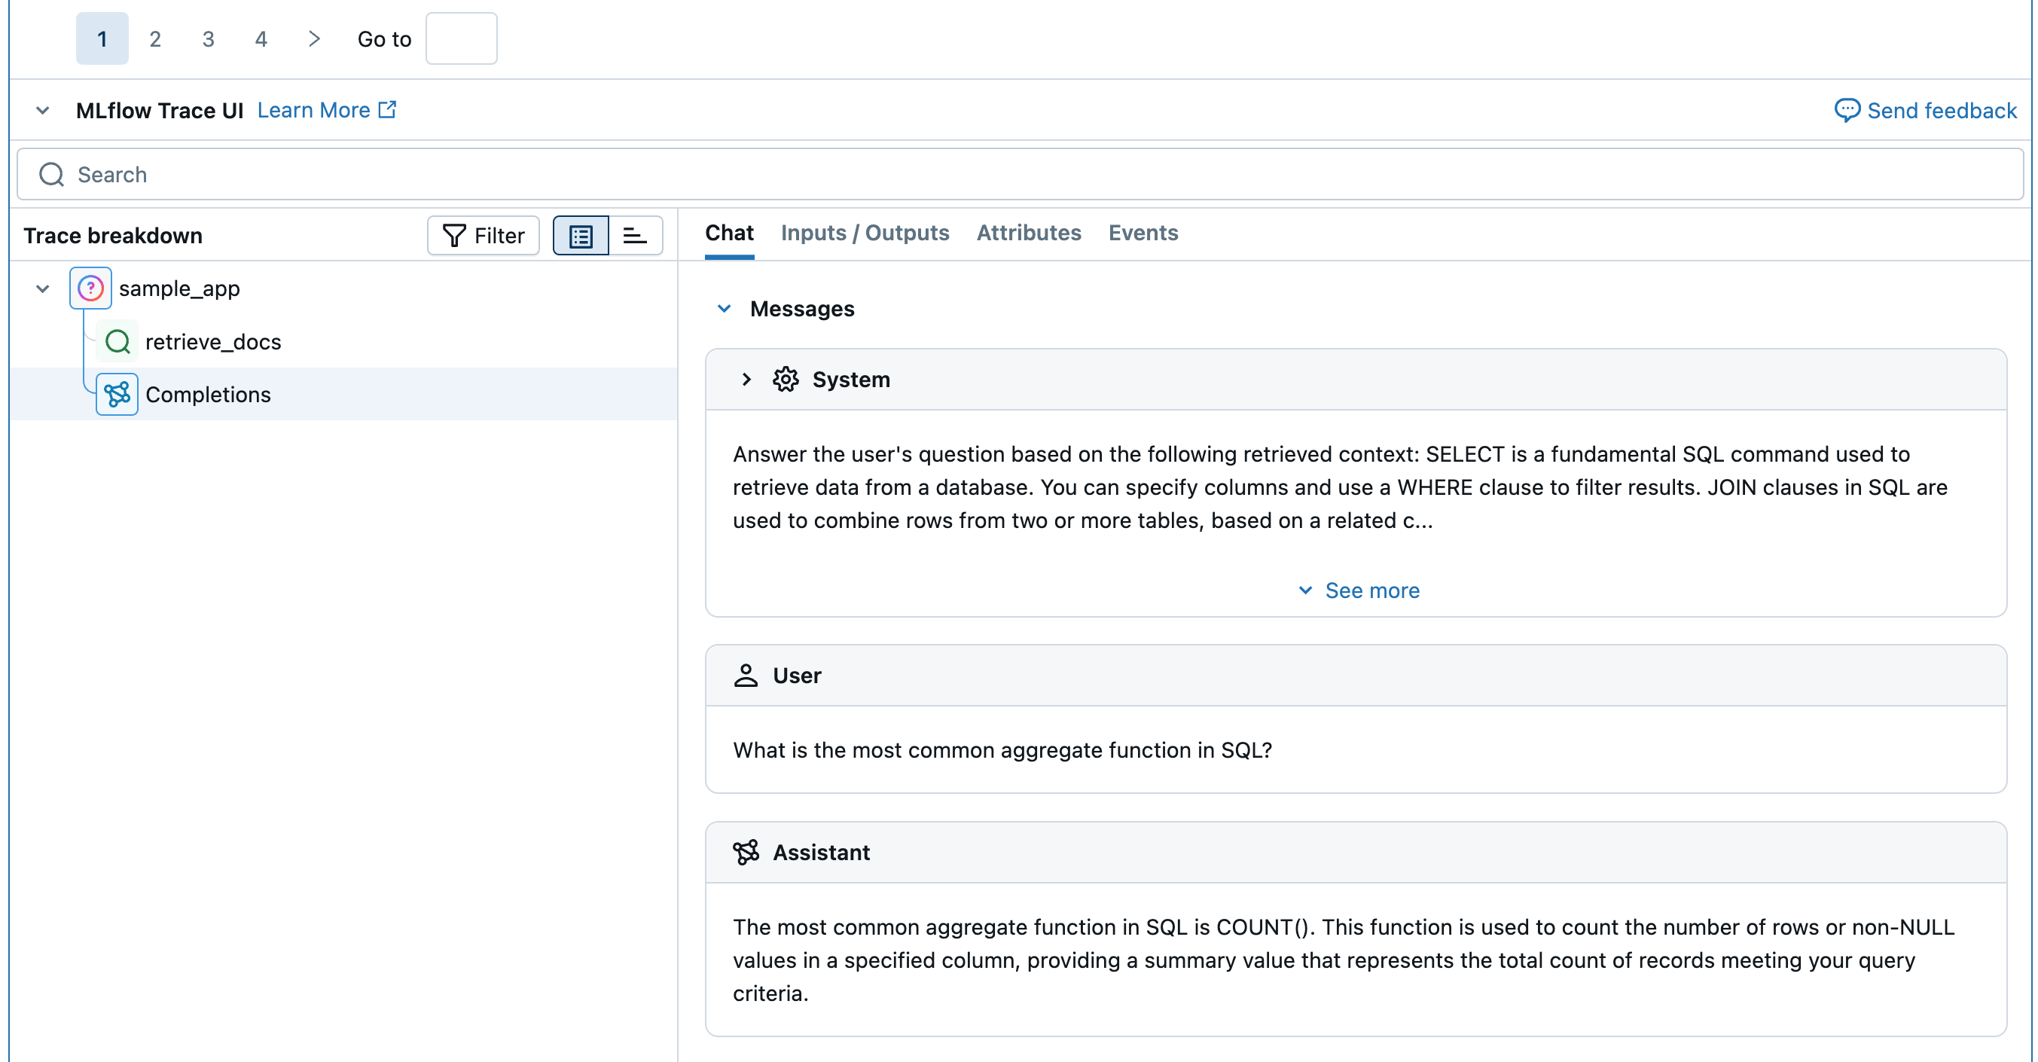Expand the System message chevron

[746, 379]
